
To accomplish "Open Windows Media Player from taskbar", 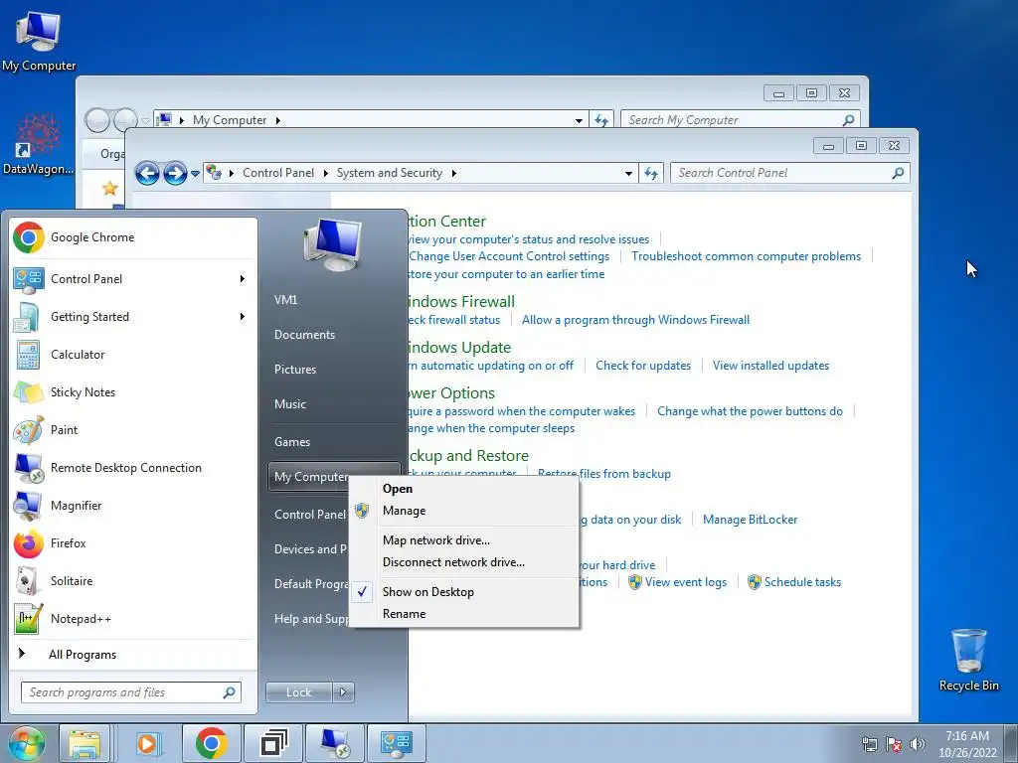I will (148, 743).
